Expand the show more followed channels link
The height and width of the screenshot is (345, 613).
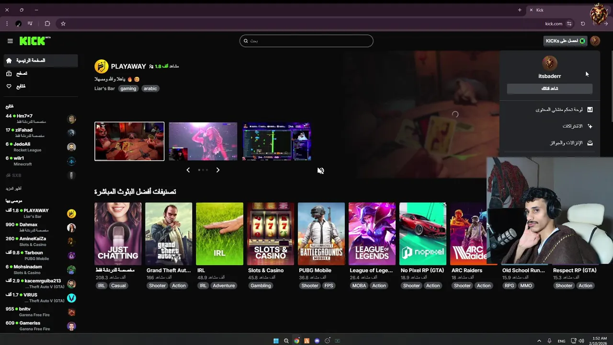coord(13,188)
